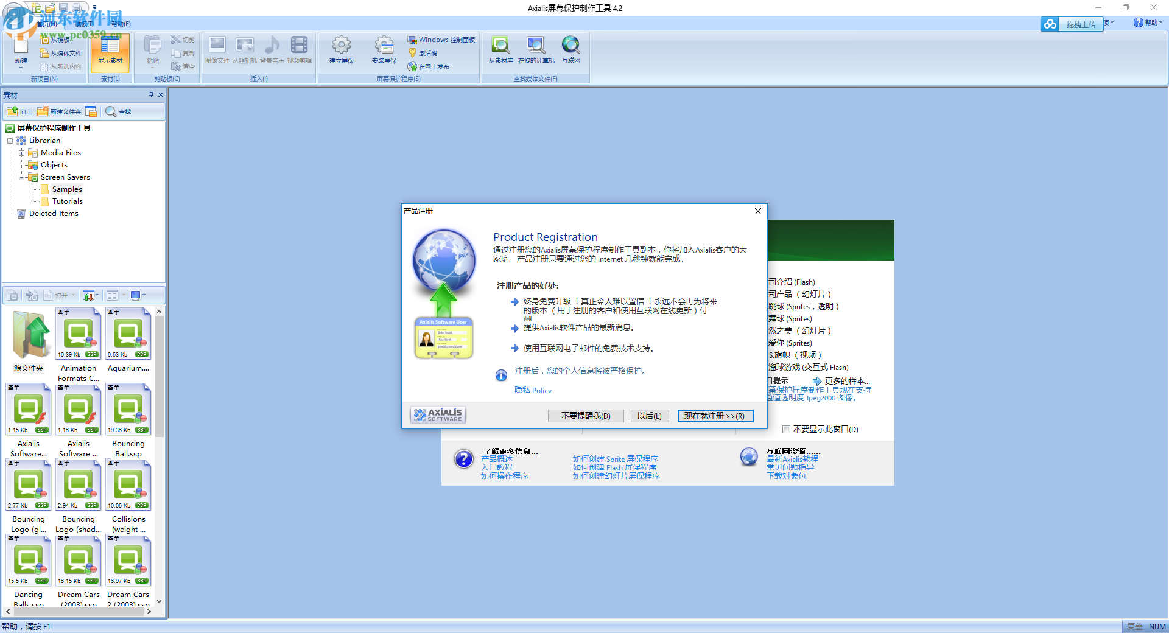Image resolution: width=1169 pixels, height=633 pixels.
Task: Go up a folder with the 向上 icon
Action: (18, 111)
